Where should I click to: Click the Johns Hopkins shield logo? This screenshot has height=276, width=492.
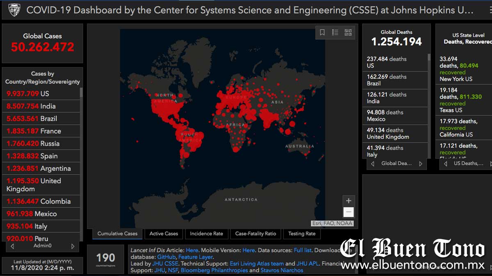(14, 10)
